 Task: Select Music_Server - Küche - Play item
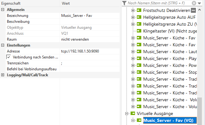(x=170, y=58)
